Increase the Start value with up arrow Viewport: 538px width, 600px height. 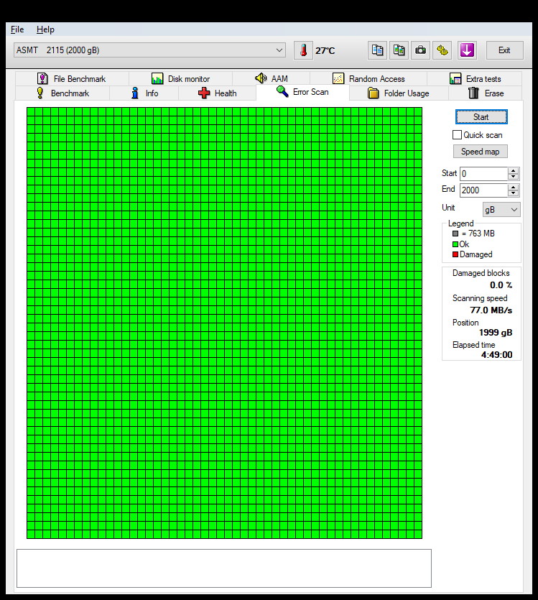514,170
